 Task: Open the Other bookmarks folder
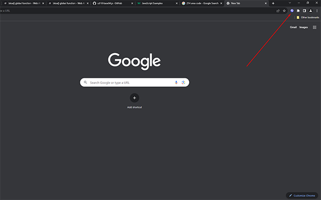click(308, 17)
